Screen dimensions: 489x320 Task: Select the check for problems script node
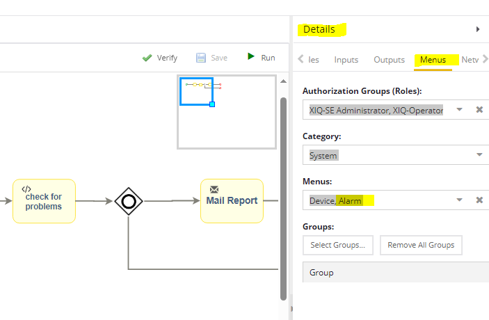pos(44,201)
